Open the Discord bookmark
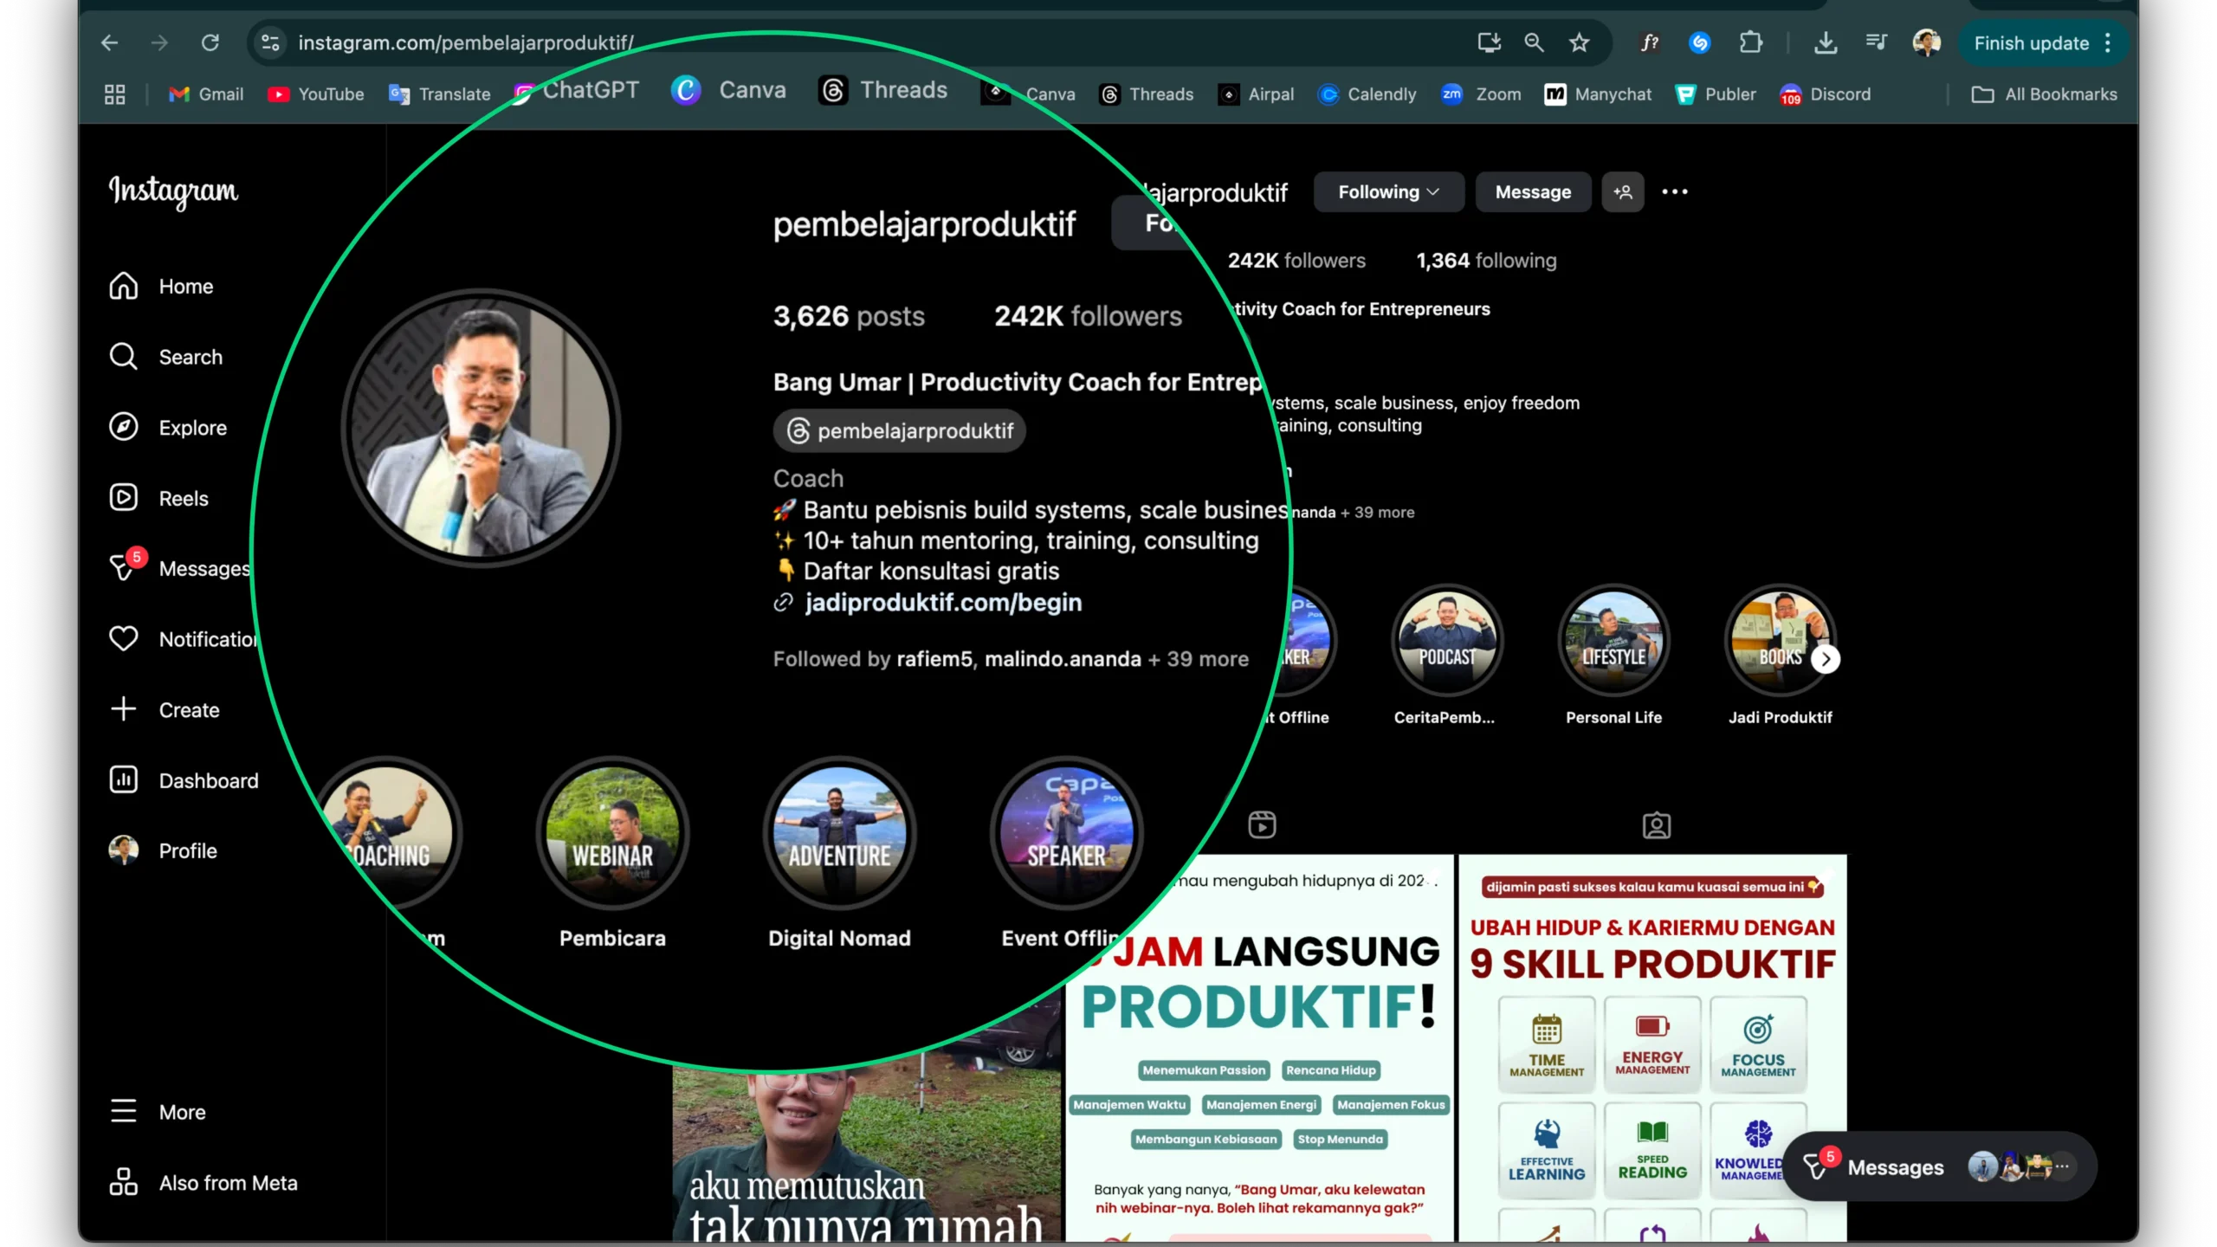Viewport: 2217px width, 1247px height. click(1826, 94)
